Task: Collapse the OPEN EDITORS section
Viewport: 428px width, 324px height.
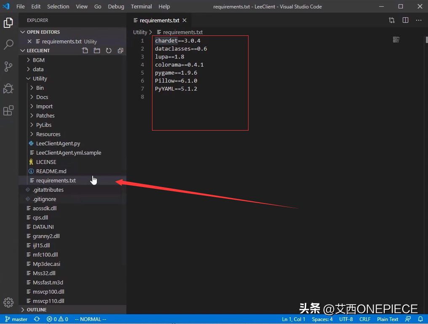Action: 43,32
